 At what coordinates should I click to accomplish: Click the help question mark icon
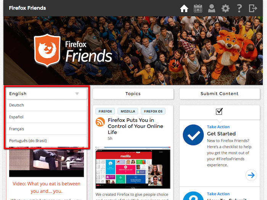[240, 8]
